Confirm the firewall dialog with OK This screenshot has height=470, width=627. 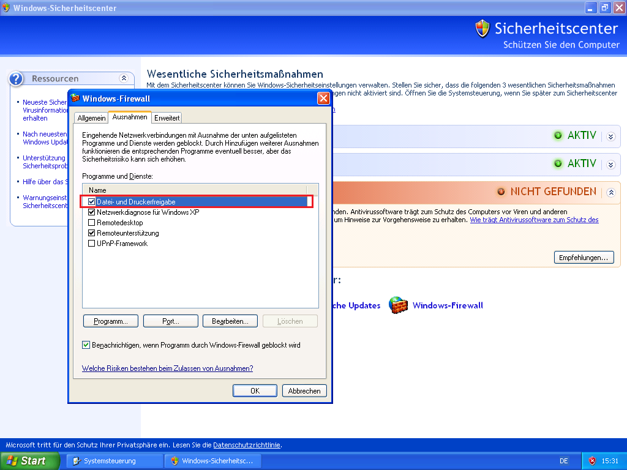click(255, 391)
